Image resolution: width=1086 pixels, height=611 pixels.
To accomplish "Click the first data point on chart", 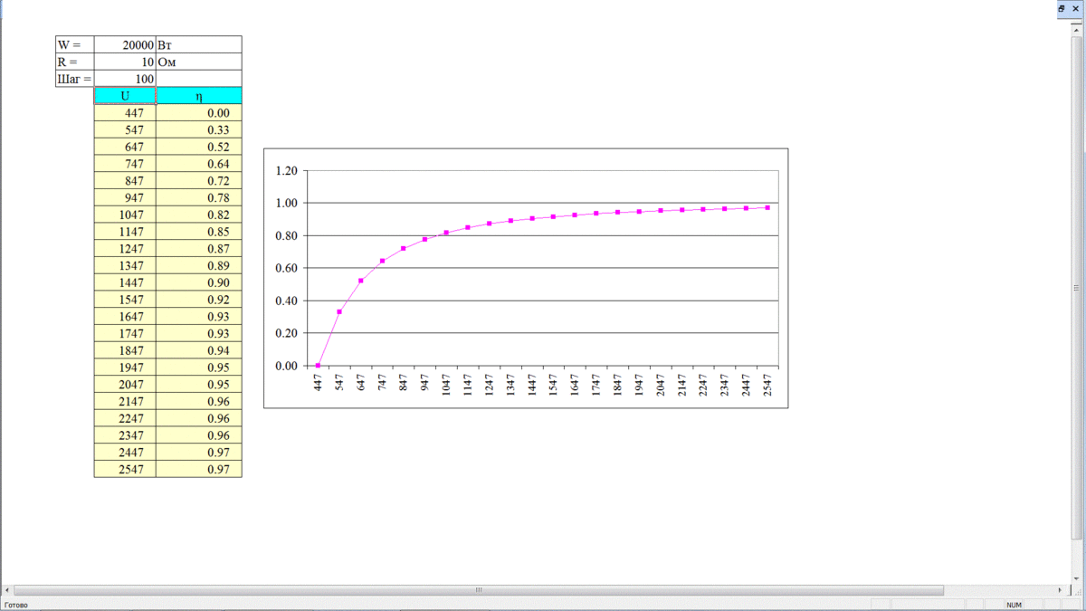I will (x=318, y=366).
